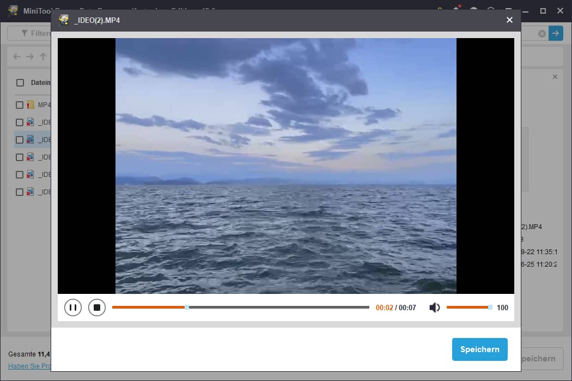Click the video seek progress bar
Screen dimensions: 572x381
(240, 308)
